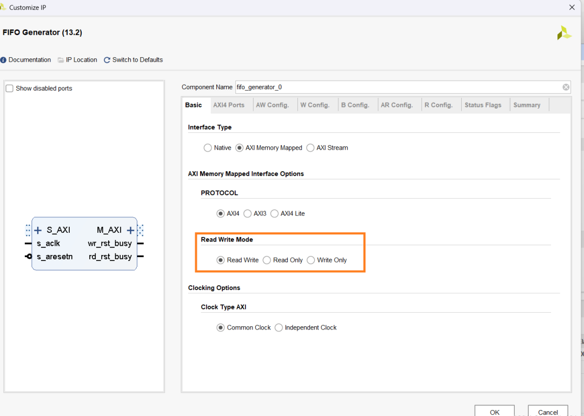Open the Summary tab
This screenshot has height=416, width=584.
point(527,105)
